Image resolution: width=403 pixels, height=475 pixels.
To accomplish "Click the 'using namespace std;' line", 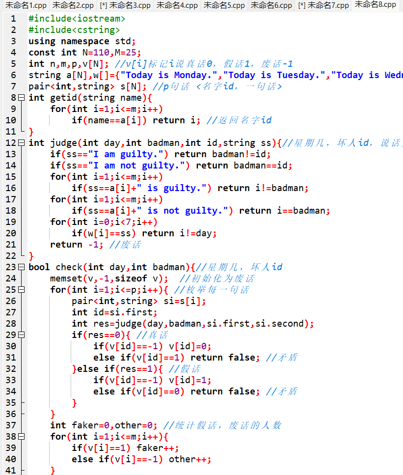I will coord(81,41).
